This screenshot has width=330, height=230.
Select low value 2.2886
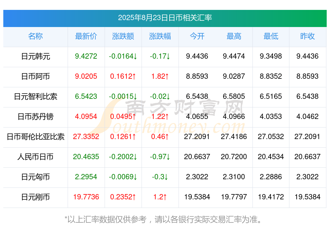(x=271, y=177)
